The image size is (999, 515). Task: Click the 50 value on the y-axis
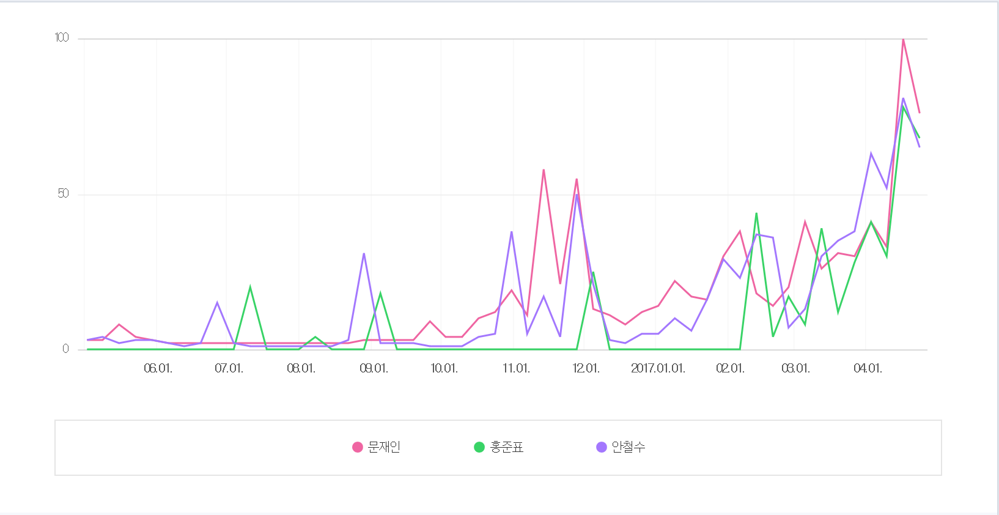click(63, 194)
